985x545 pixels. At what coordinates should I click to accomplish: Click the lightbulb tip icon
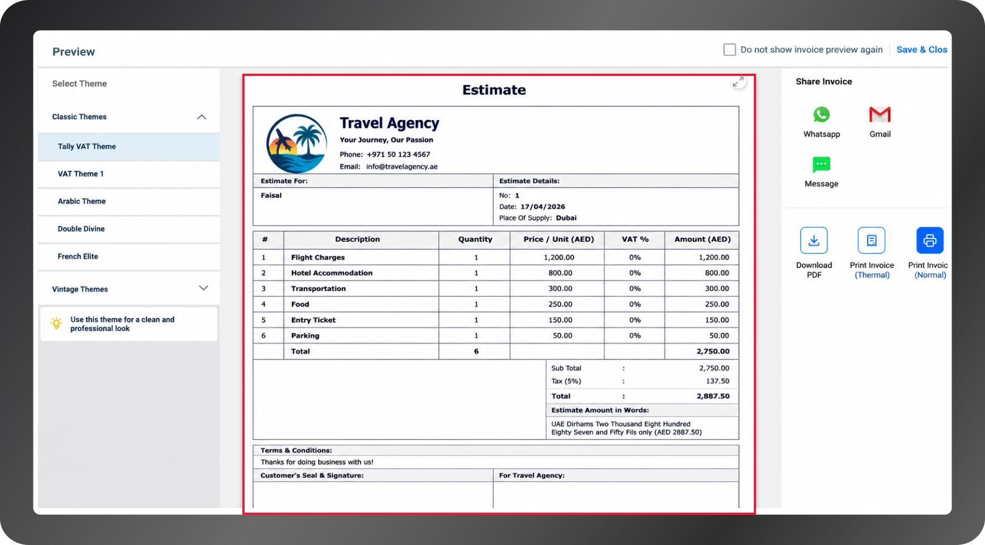[56, 323]
